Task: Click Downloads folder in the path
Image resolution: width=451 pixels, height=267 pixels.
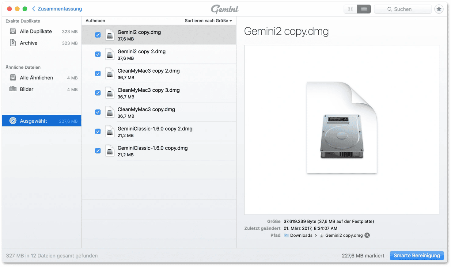Action: [x=301, y=235]
